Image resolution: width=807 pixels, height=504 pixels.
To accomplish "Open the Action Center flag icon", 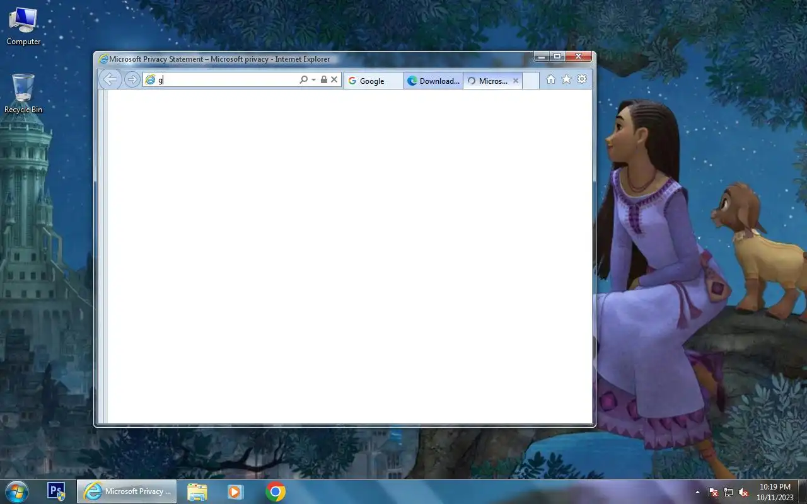I will (x=713, y=492).
